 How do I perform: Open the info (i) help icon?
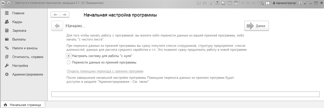tap(300, 3)
